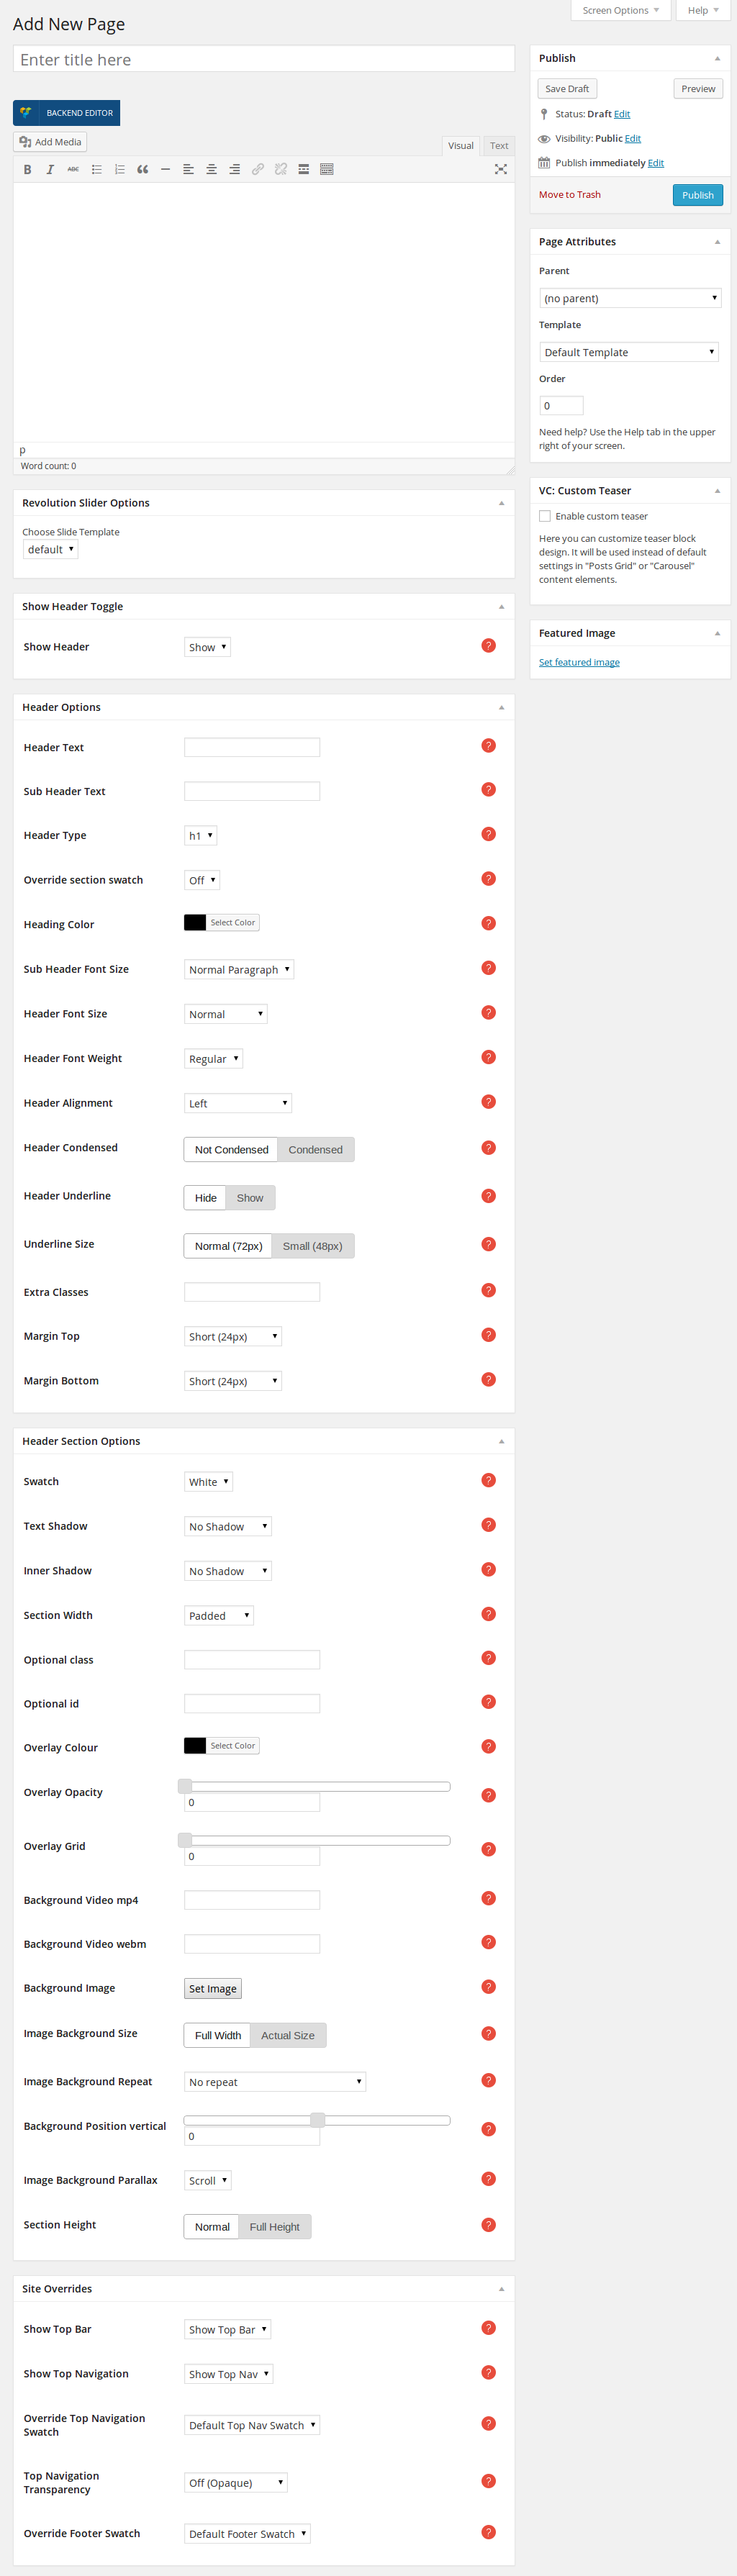Open help for Swatch option

[x=488, y=1480]
